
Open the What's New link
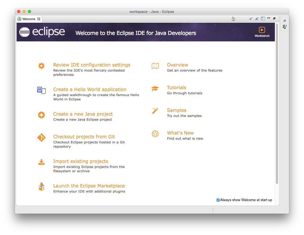[x=180, y=133]
